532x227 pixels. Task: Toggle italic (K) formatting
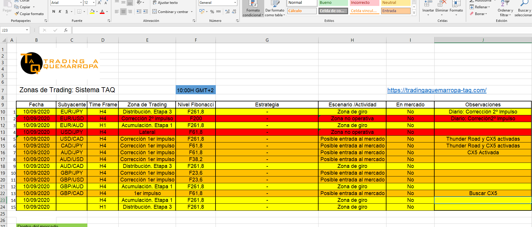point(60,12)
